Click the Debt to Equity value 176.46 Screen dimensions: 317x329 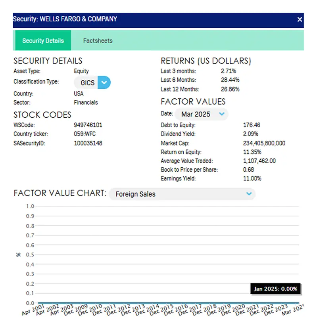252,125
